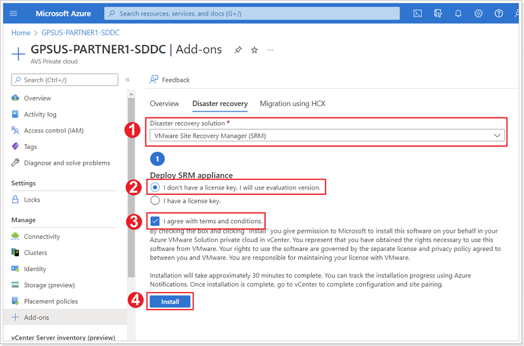Select the evaluation version radio option

(155, 188)
